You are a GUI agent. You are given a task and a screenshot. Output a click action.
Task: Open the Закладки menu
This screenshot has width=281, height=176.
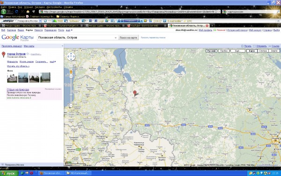40,7
